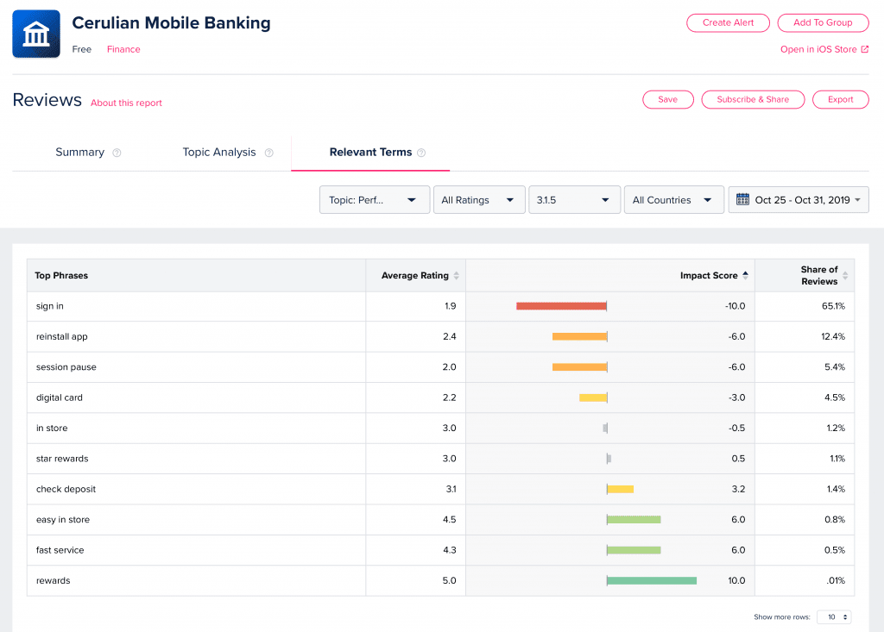Click the Summary tab help icon
This screenshot has width=884, height=632.
117,153
